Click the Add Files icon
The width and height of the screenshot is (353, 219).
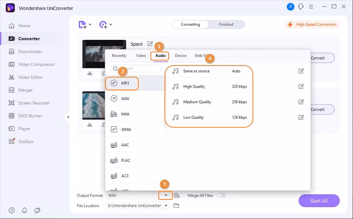pyautogui.click(x=82, y=24)
